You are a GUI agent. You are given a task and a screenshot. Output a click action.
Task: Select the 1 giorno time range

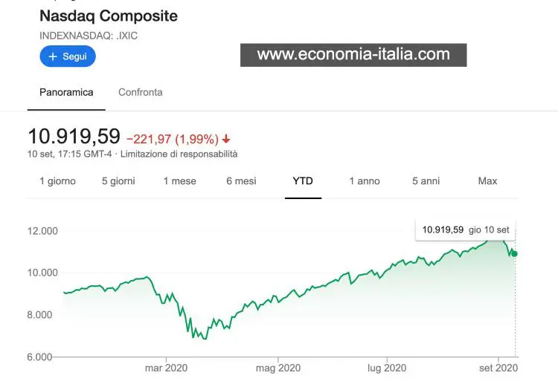(57, 181)
